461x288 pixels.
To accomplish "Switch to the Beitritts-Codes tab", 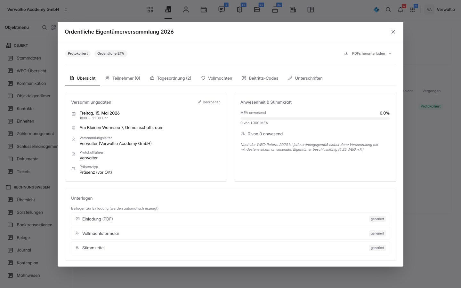I will (260, 78).
